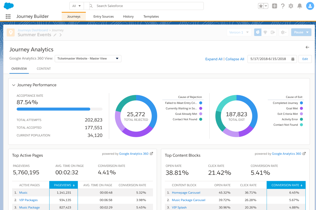316x210 pixels.
Task: Click the Search Salesforce field
Action: point(147,6)
